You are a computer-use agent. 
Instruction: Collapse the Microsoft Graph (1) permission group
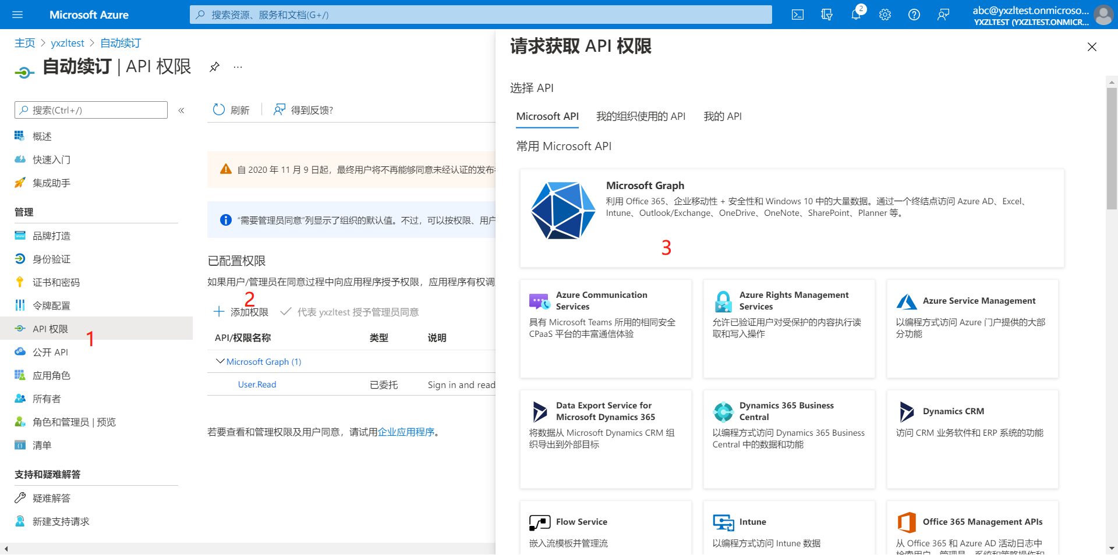220,361
